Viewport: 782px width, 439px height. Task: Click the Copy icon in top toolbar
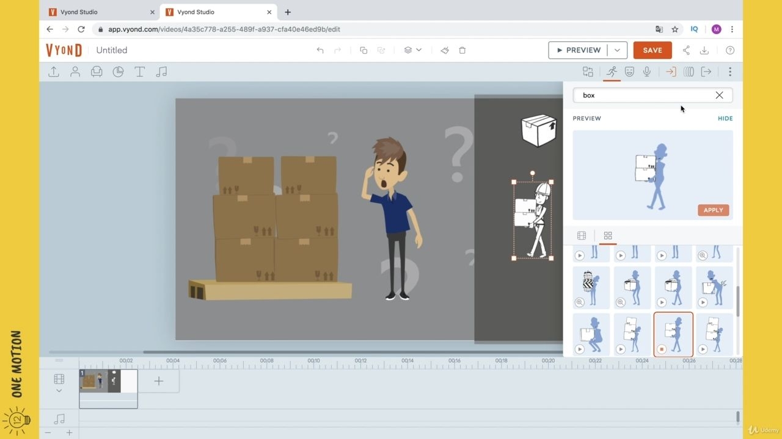point(364,50)
